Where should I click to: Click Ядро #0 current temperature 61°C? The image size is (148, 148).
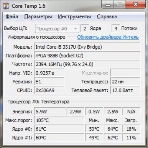click(x=59, y=129)
